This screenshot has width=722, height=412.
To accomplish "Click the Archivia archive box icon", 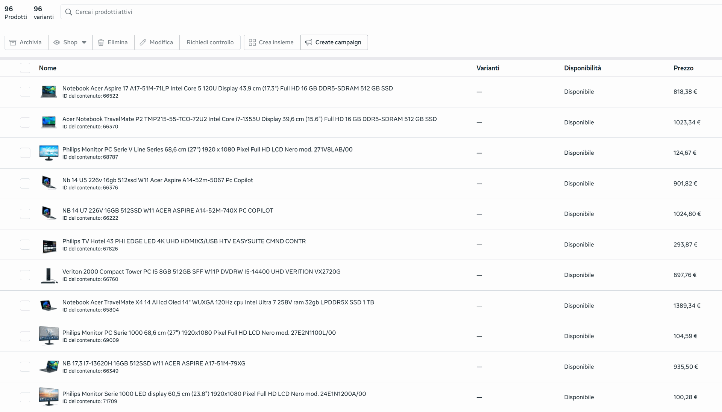I will tap(13, 42).
